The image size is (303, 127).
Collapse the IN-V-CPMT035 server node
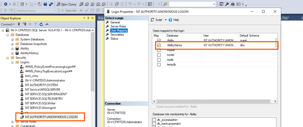tap(3, 30)
